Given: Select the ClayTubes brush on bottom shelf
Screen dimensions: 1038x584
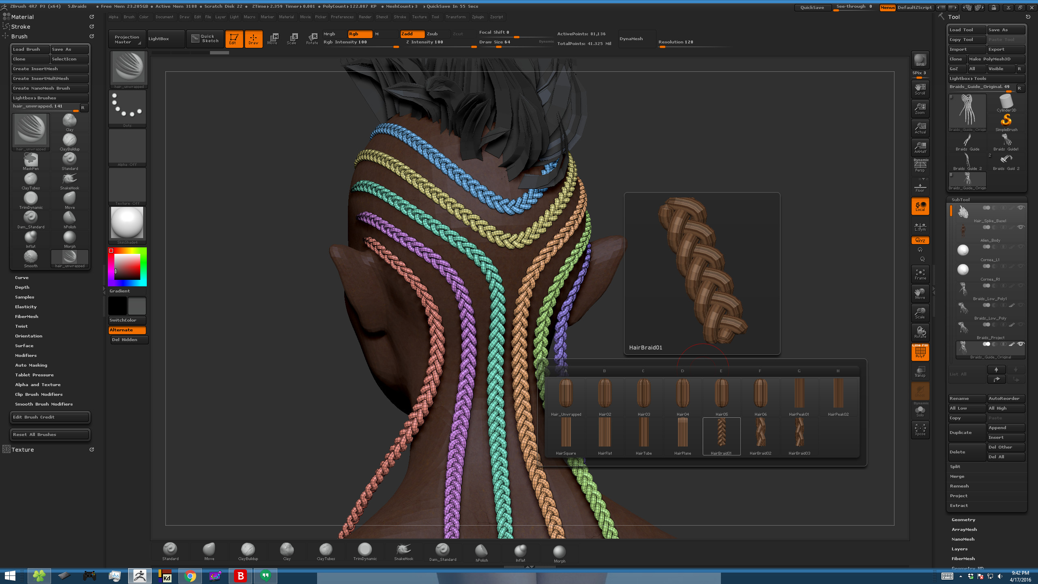Looking at the screenshot, I should click(x=326, y=551).
